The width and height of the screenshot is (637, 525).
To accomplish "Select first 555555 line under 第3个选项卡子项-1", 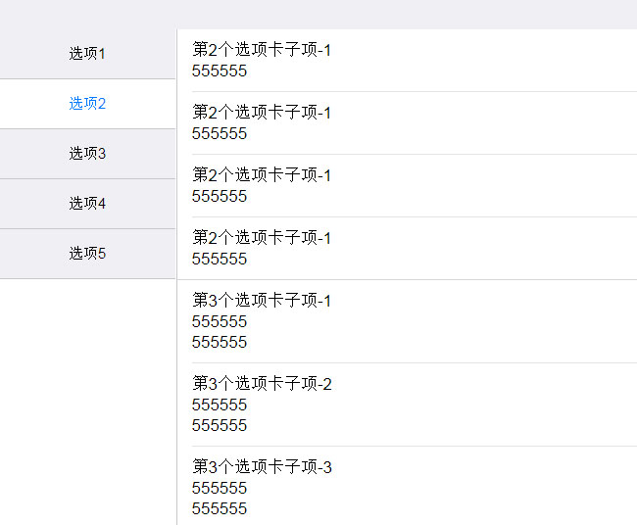I will click(220, 321).
